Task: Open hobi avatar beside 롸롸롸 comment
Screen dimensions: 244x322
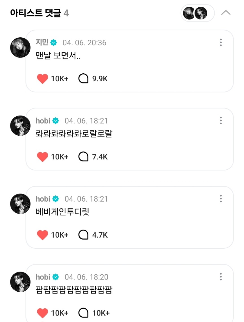Action: point(20,125)
